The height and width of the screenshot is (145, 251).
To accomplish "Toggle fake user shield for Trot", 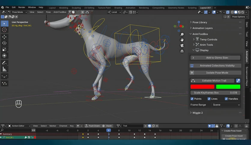I will pos(150,126).
